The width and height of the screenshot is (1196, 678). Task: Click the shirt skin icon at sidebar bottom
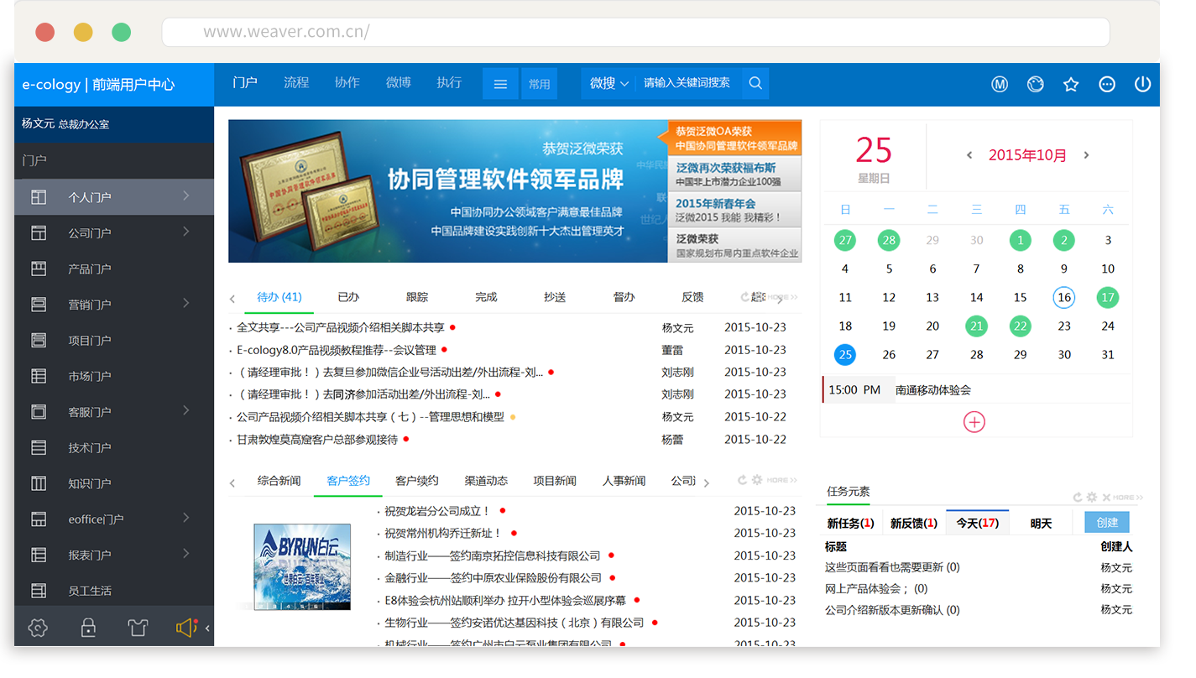point(138,628)
